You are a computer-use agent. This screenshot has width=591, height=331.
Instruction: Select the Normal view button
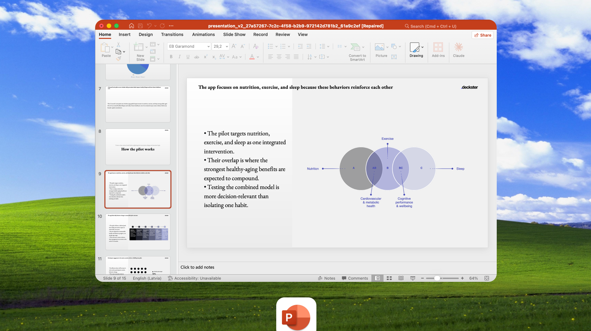tap(377, 278)
